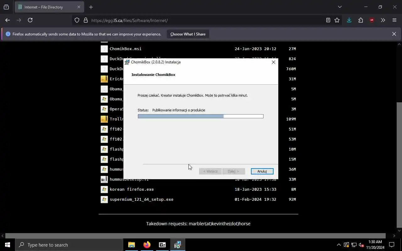Show site security lock info
Image resolution: width=402 pixels, height=251 pixels.
pos(85,20)
